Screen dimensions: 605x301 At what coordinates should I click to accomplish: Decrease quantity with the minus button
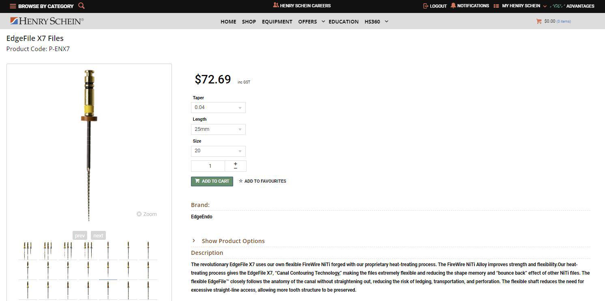[236, 168]
